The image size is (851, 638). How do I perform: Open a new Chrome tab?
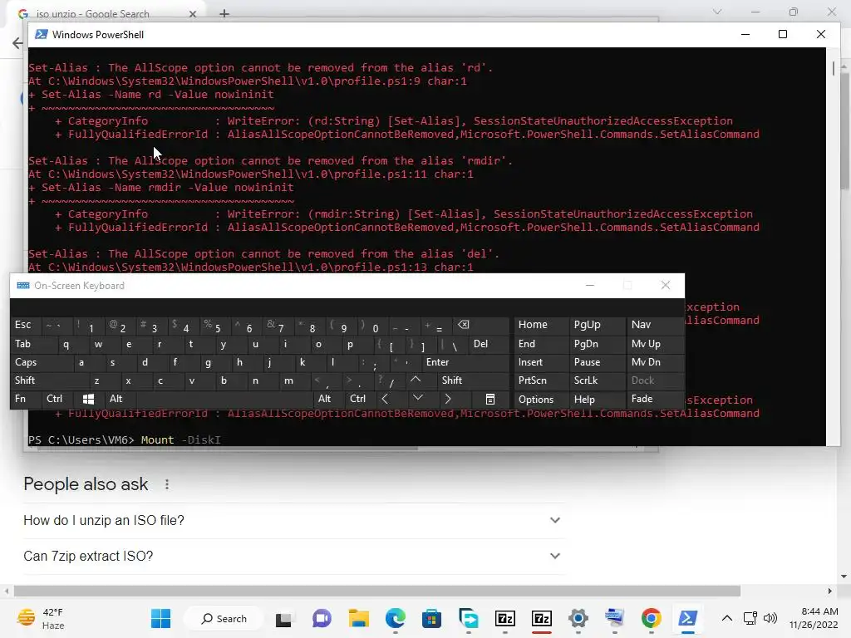[x=224, y=13]
